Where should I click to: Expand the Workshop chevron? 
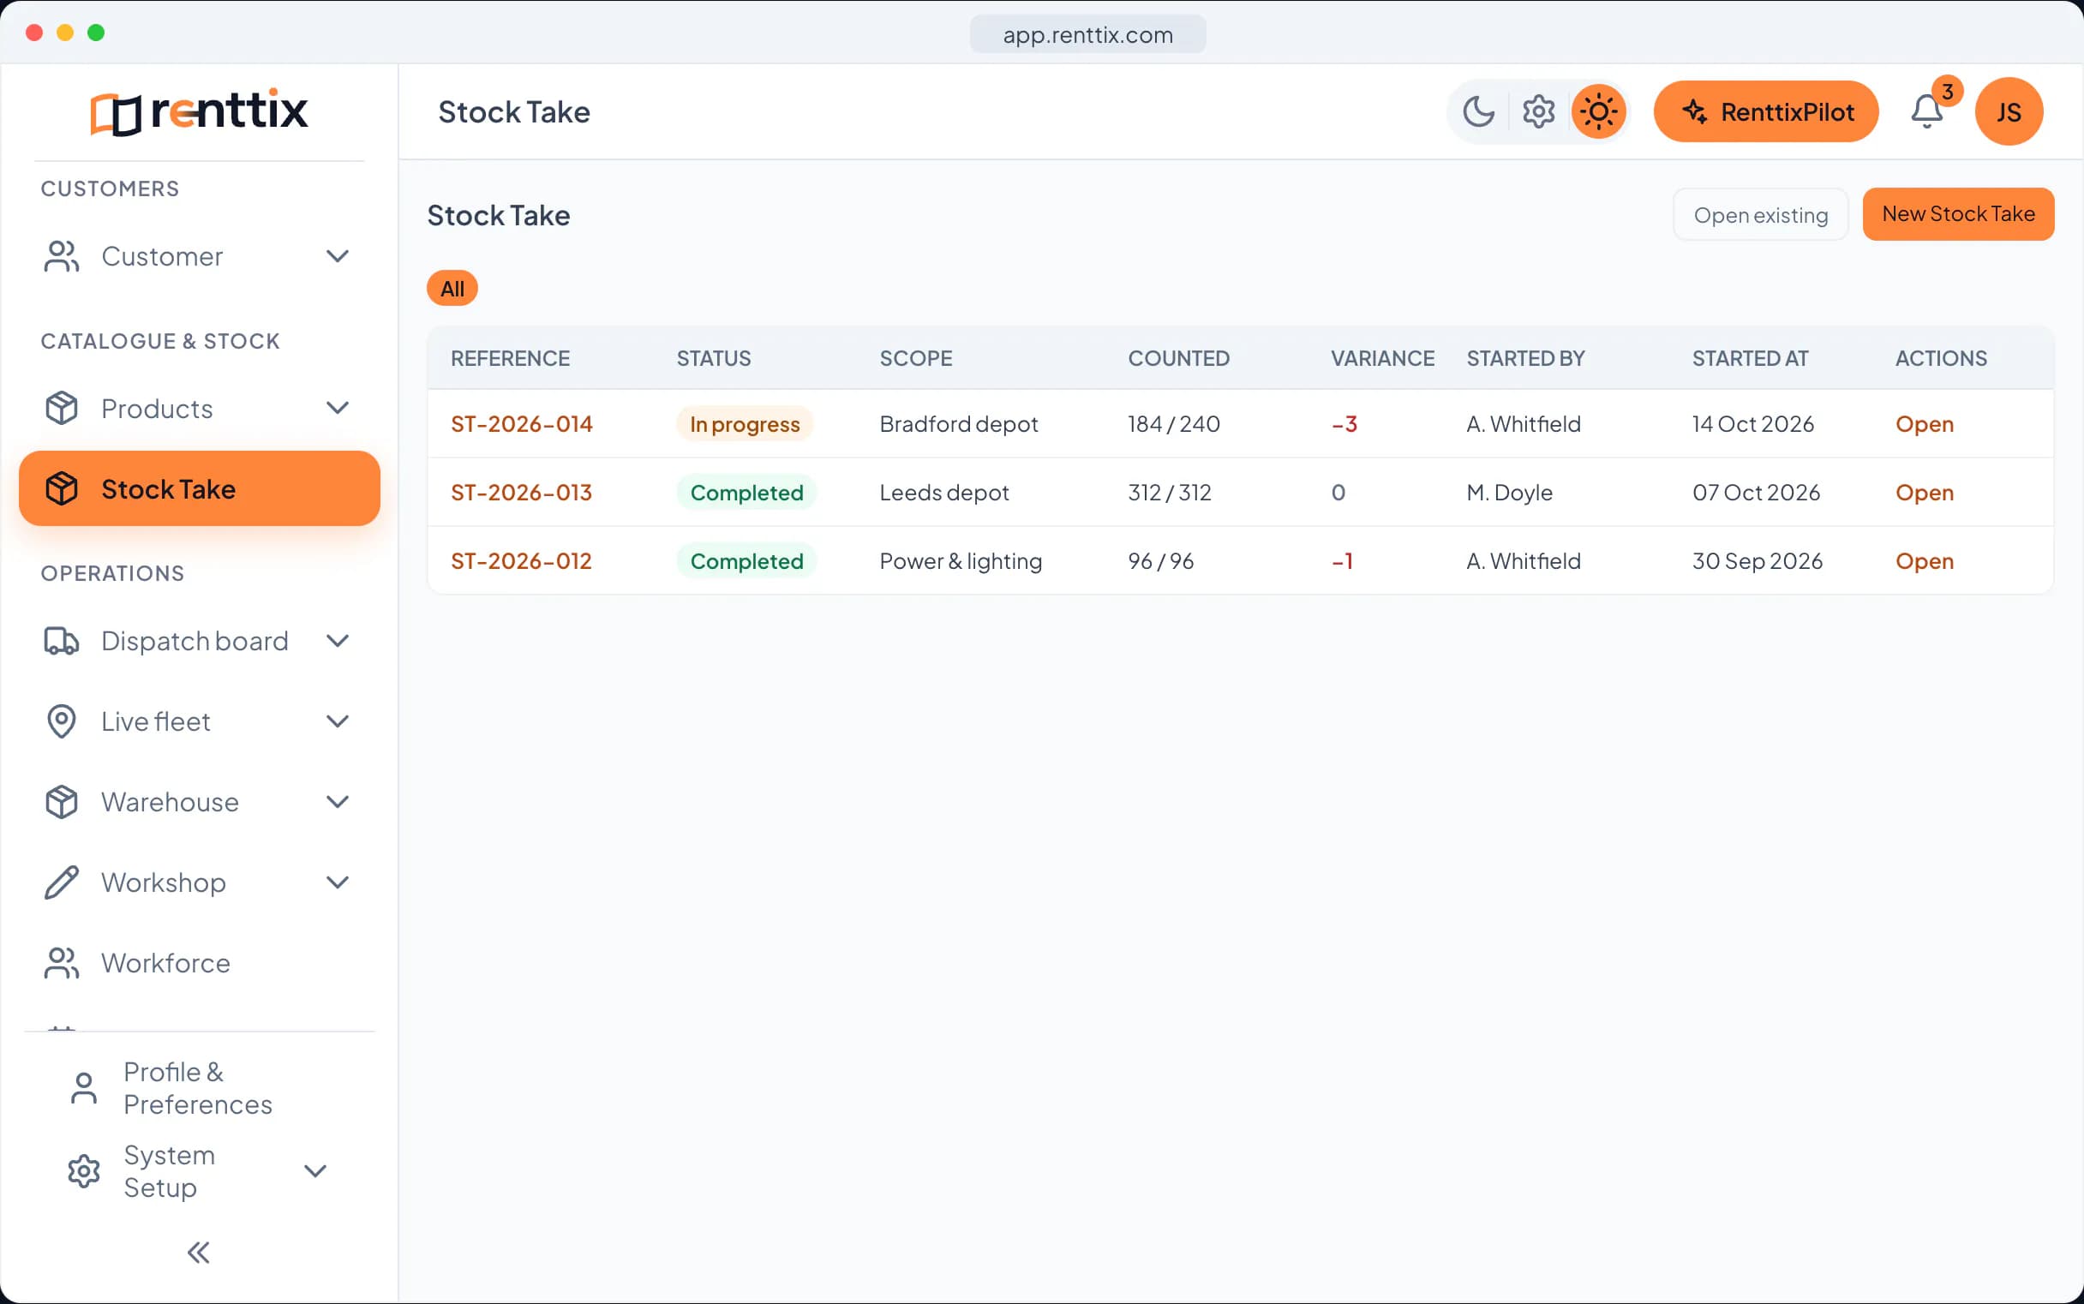[338, 882]
